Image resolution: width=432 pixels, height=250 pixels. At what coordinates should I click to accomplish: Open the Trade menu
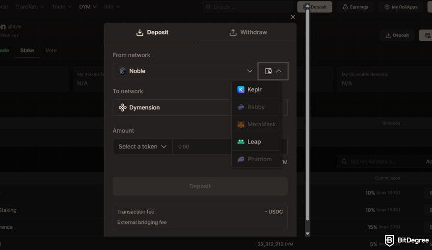61,6
